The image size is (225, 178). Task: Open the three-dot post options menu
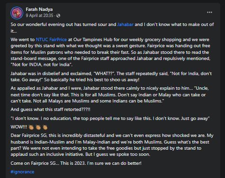209,12
